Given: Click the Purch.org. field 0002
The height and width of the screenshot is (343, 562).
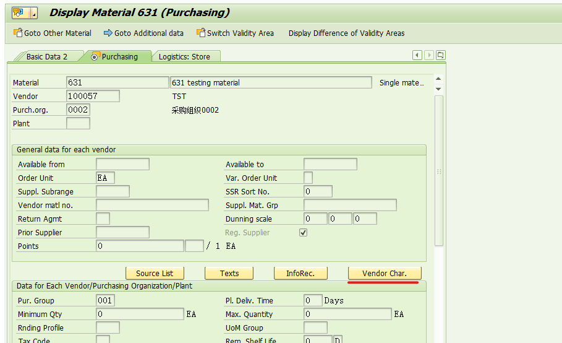Looking at the screenshot, I should [78, 110].
